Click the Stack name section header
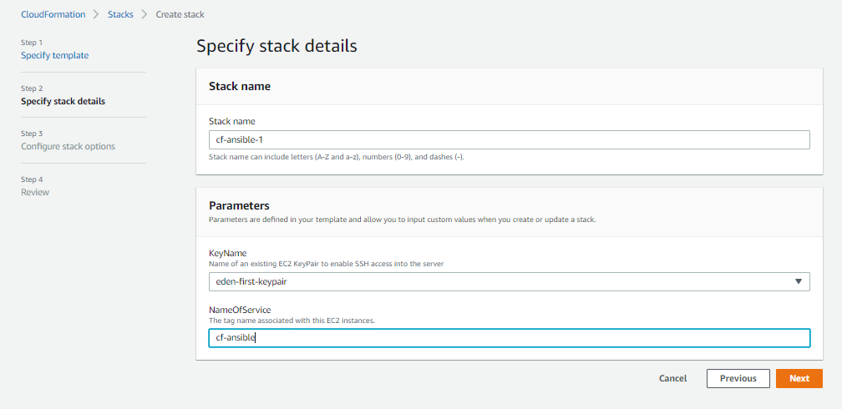 click(240, 87)
